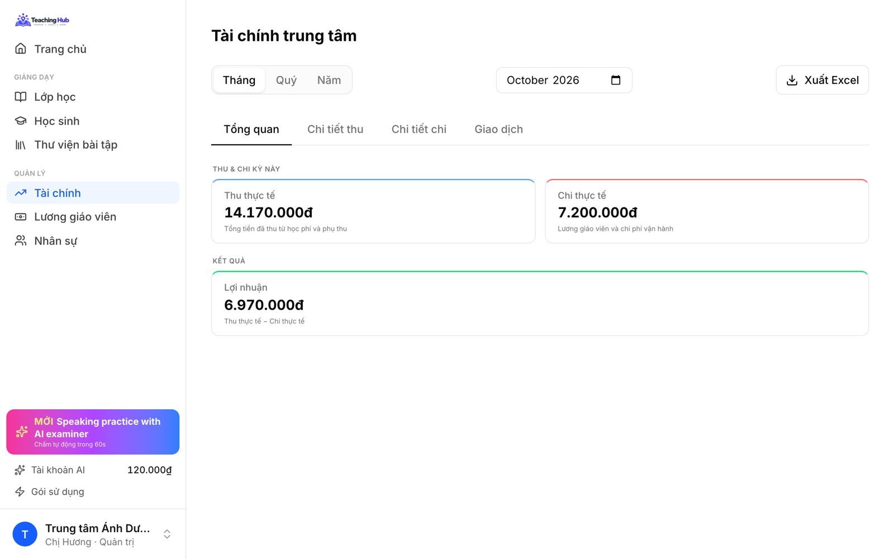Open Lớp học page
This screenshot has width=894, height=559.
click(x=93, y=97)
